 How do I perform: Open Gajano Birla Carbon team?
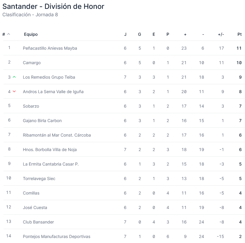42,121
